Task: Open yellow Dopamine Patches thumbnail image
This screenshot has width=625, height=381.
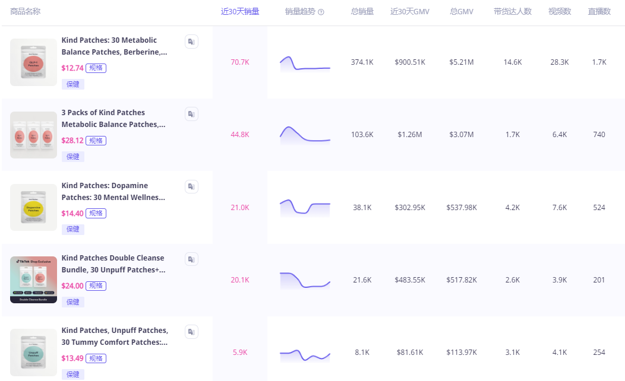Action: pyautogui.click(x=33, y=207)
